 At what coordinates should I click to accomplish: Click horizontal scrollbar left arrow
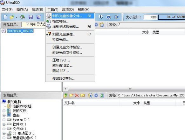coord(65,89)
